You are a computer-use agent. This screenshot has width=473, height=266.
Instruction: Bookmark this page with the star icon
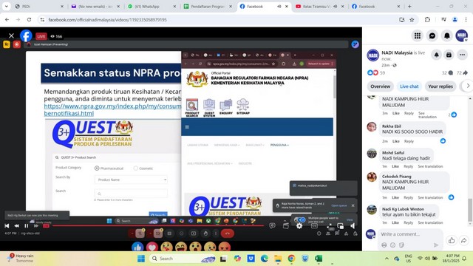(412, 20)
